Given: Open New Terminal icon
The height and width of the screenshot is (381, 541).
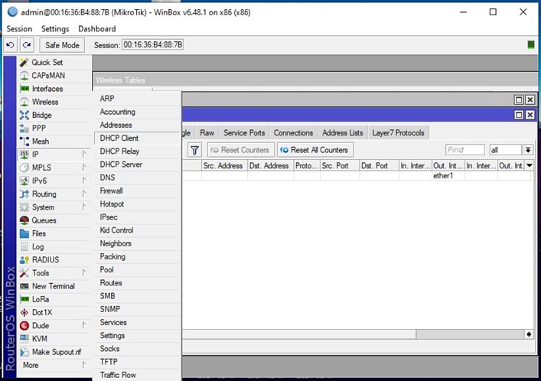Looking at the screenshot, I should pyautogui.click(x=24, y=286).
